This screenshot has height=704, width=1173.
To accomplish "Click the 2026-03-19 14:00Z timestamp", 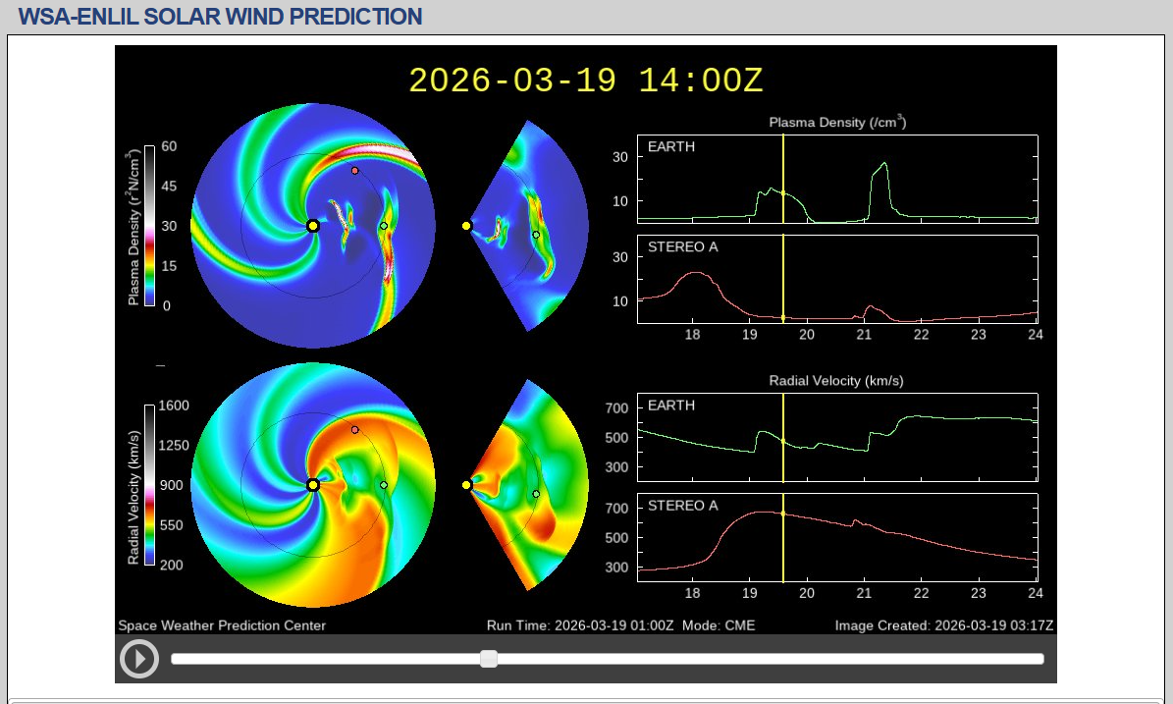I will point(585,81).
